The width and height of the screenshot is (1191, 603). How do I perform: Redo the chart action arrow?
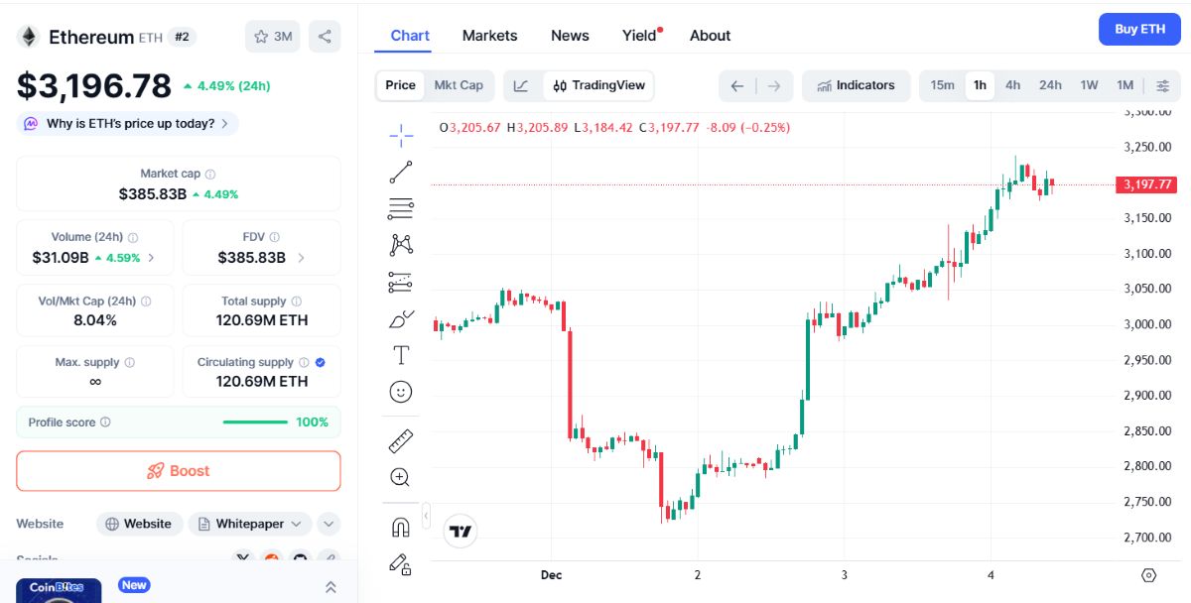click(774, 85)
